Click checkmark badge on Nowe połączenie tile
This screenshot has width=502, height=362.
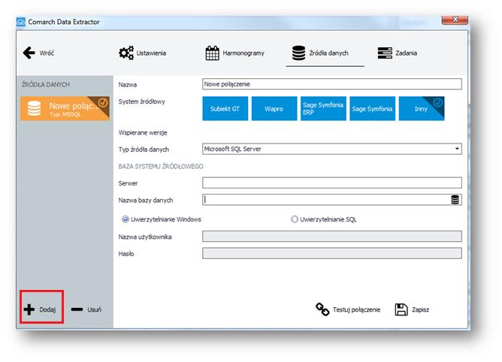tap(103, 102)
